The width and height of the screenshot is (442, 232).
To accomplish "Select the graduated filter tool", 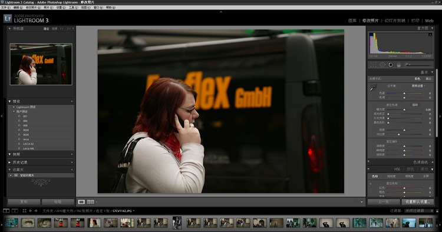I will (x=398, y=65).
